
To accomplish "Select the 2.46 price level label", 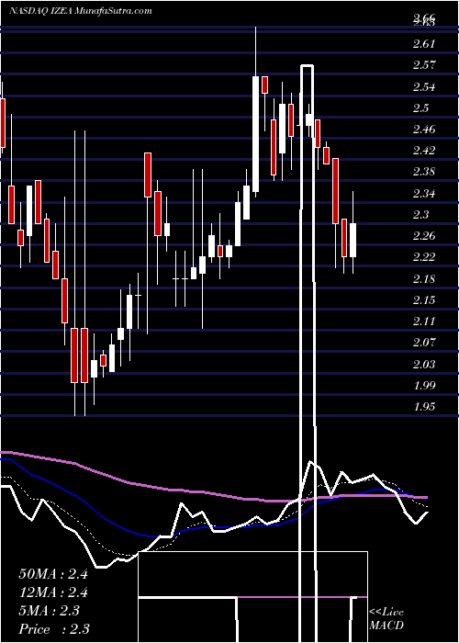I will (x=424, y=130).
